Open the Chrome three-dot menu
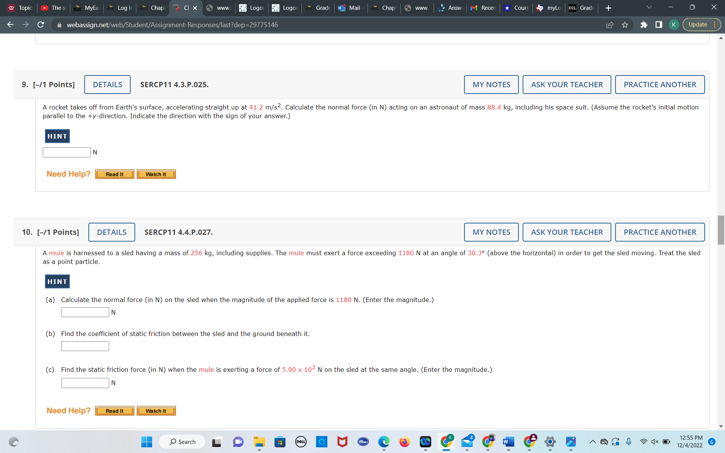Viewport: 725px width, 453px height. point(715,25)
